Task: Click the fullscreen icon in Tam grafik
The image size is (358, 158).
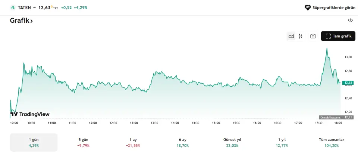Action: [328, 36]
